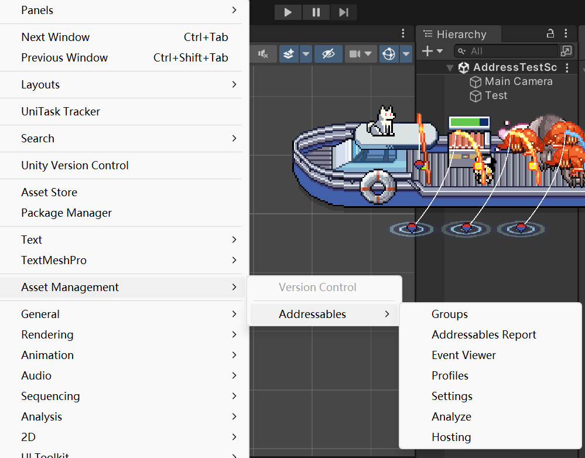The width and height of the screenshot is (585, 458).
Task: Click the Test object cube icon
Action: click(x=475, y=96)
